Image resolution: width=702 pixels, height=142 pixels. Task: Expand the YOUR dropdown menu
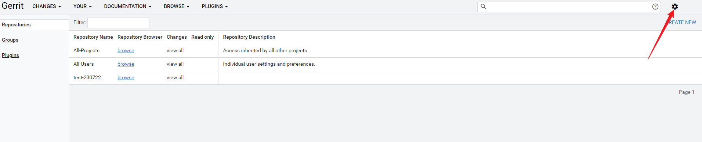83,7
